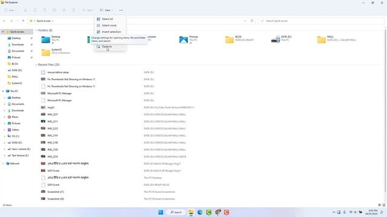Open the System32 folder tile
Viewport: 387px width, 217px height.
(x=56, y=52)
